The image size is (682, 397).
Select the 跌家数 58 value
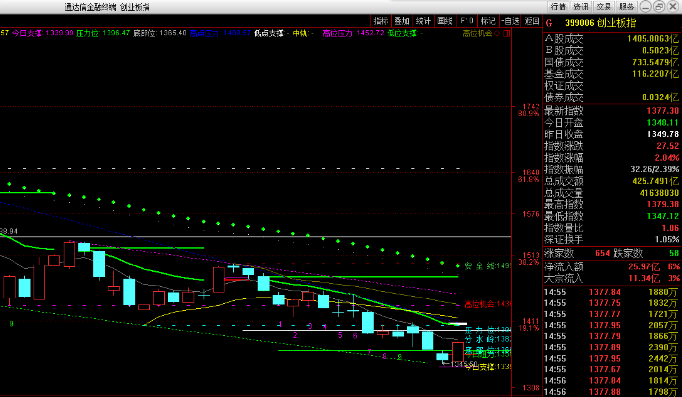tap(674, 253)
